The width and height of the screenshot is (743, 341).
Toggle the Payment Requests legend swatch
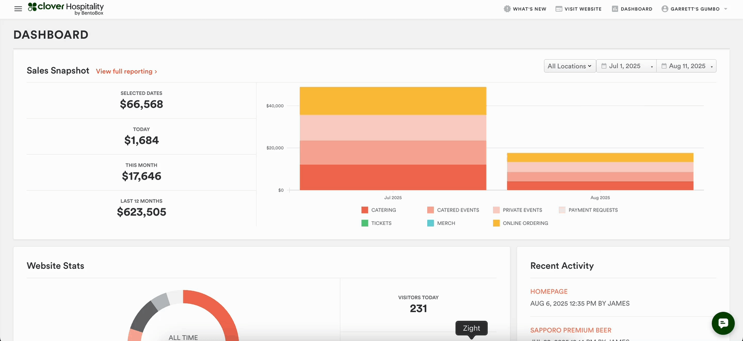pos(562,210)
